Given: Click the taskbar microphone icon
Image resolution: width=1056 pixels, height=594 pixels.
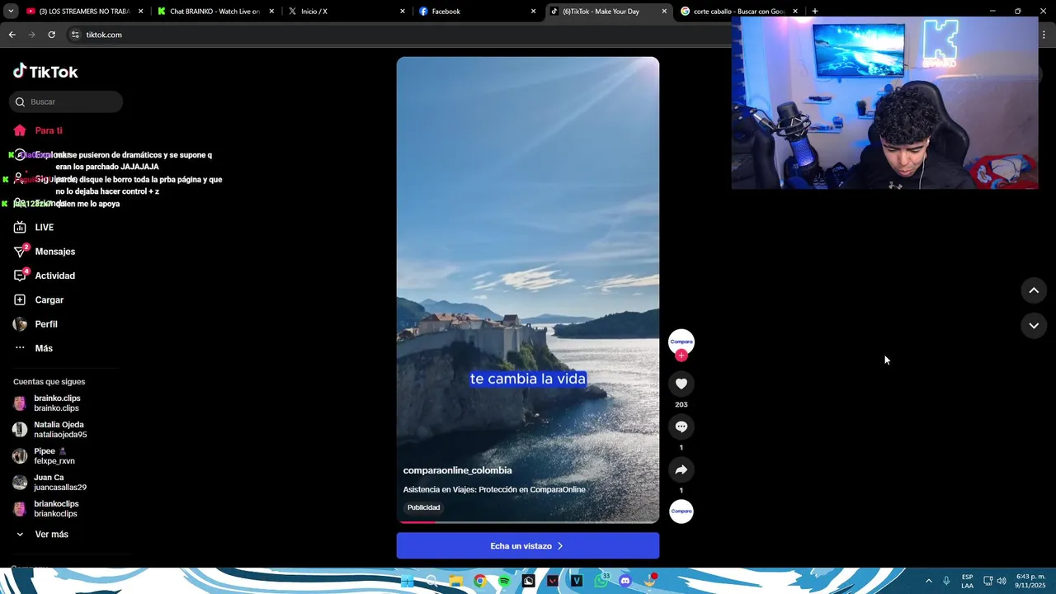Looking at the screenshot, I should click(946, 581).
